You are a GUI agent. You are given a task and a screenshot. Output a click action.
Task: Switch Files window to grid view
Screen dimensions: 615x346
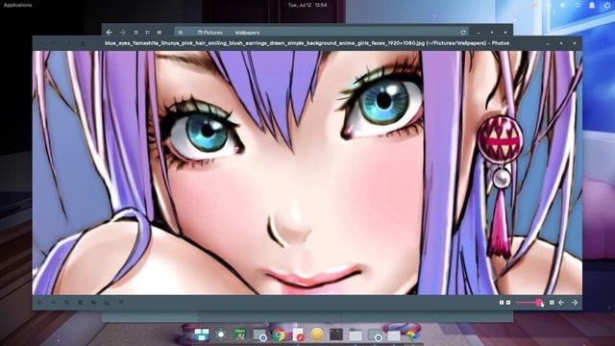click(x=136, y=33)
